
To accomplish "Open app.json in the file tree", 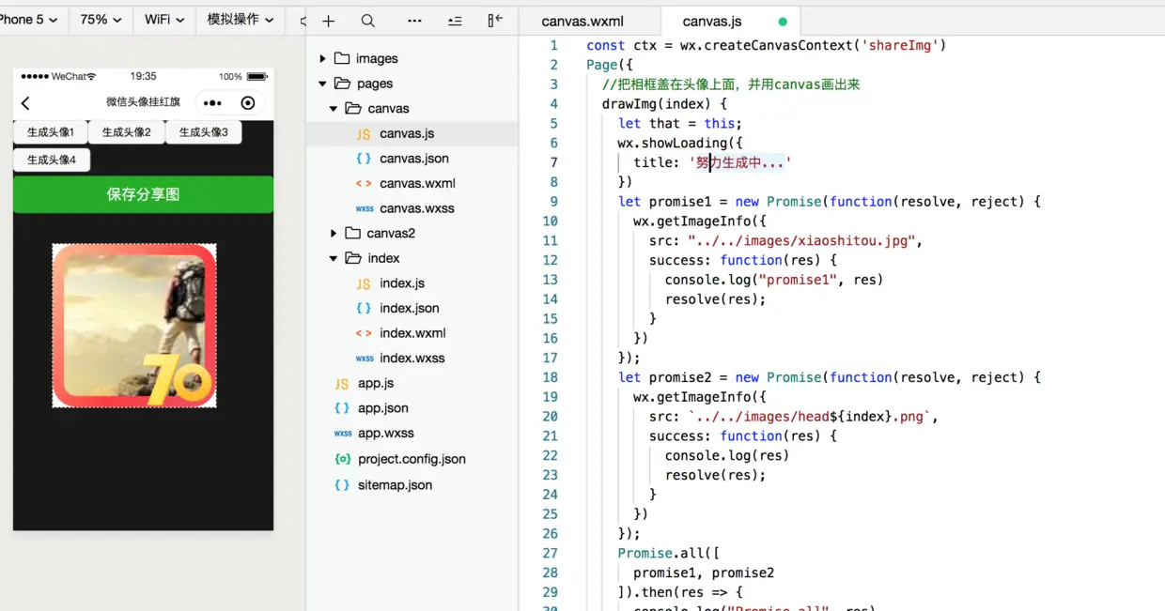I will point(383,408).
